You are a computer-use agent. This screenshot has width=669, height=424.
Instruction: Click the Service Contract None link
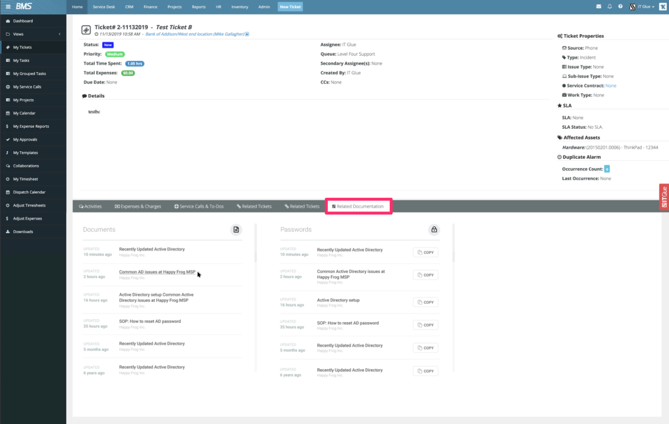pos(611,85)
